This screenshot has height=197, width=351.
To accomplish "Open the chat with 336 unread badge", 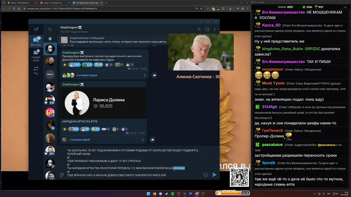I will click(50, 100).
